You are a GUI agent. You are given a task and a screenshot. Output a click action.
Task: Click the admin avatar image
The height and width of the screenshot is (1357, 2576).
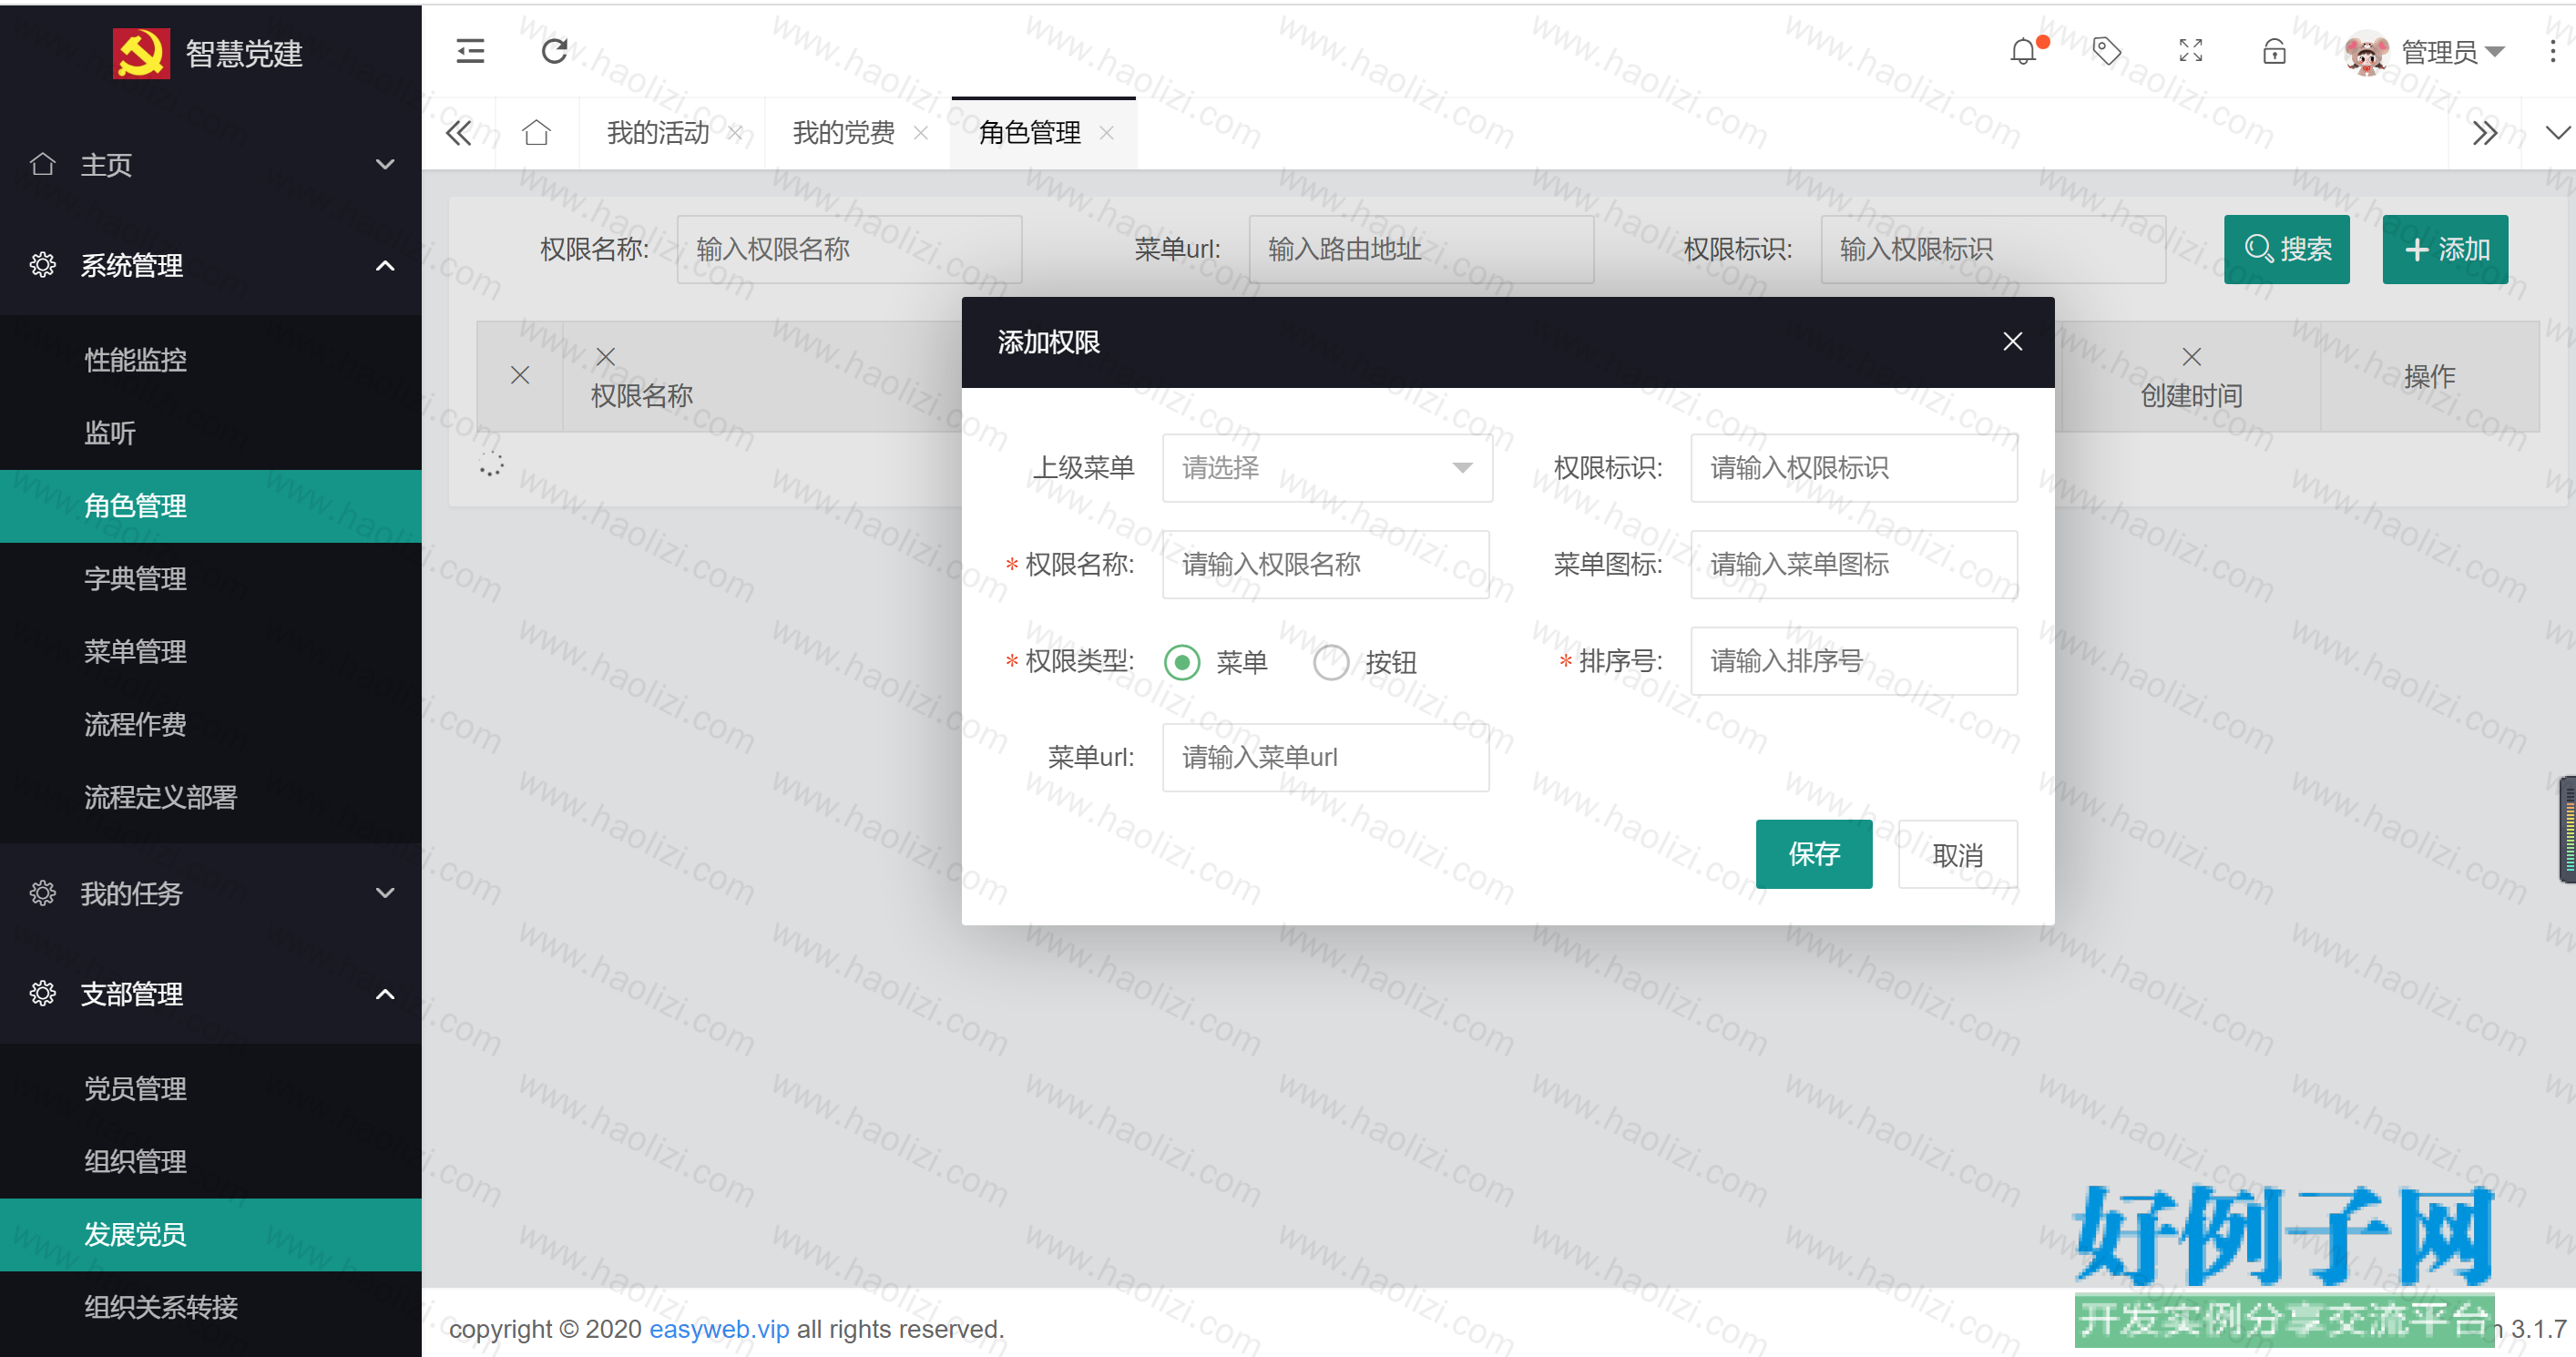[2366, 52]
